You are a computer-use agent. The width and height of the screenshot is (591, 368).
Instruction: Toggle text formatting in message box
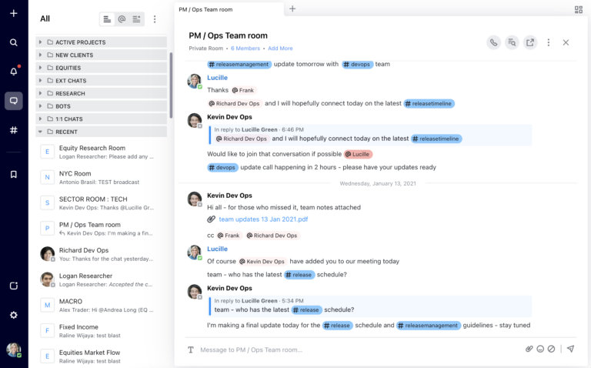pos(191,350)
